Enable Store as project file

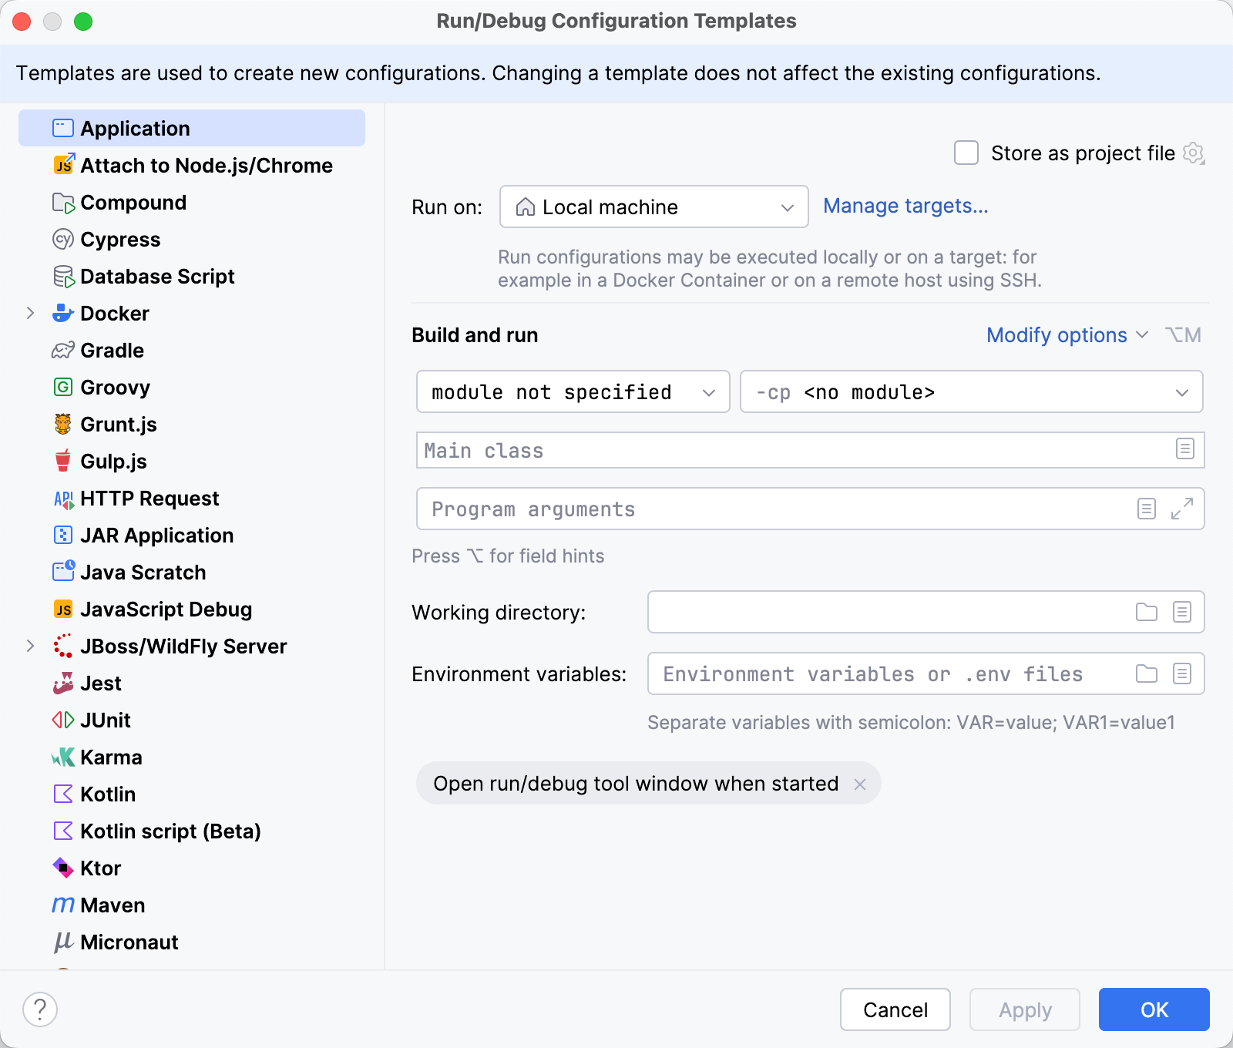(966, 153)
